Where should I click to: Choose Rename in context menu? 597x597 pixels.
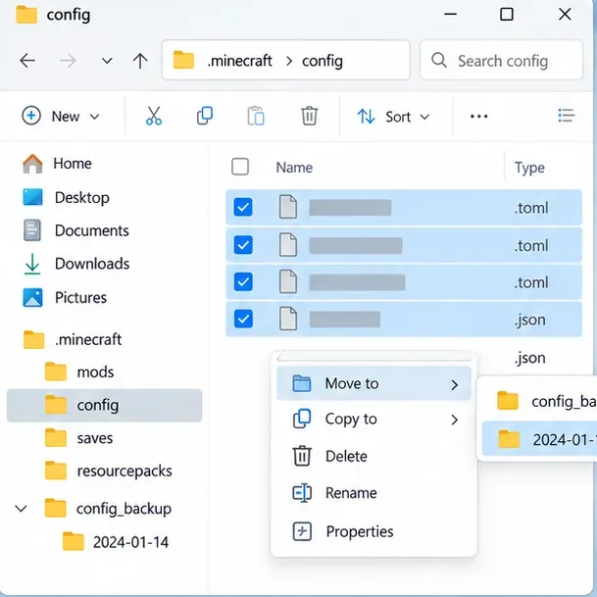[373, 493]
